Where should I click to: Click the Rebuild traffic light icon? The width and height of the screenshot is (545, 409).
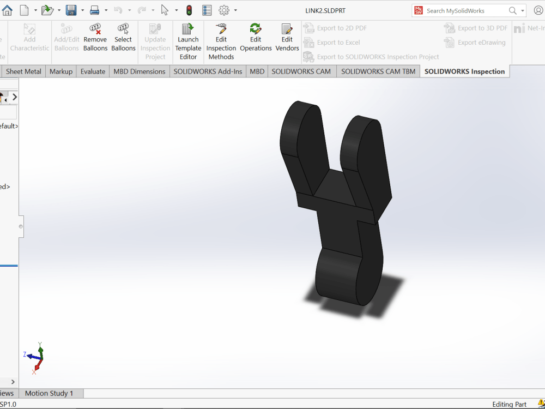(x=189, y=10)
